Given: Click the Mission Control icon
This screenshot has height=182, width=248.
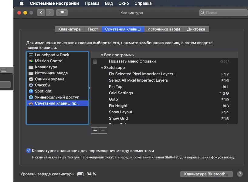Looking at the screenshot, I should click(31, 61).
